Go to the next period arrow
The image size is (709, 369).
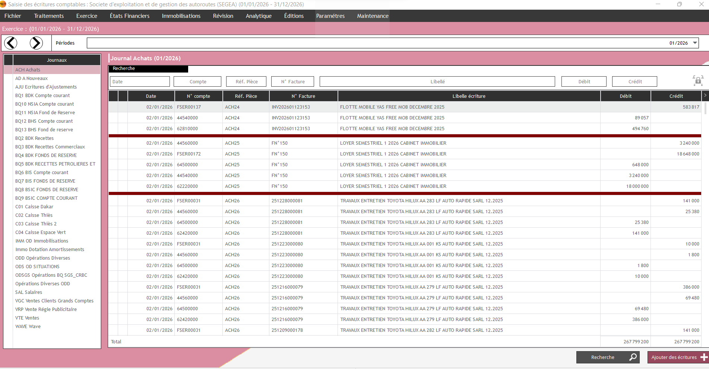[36, 43]
